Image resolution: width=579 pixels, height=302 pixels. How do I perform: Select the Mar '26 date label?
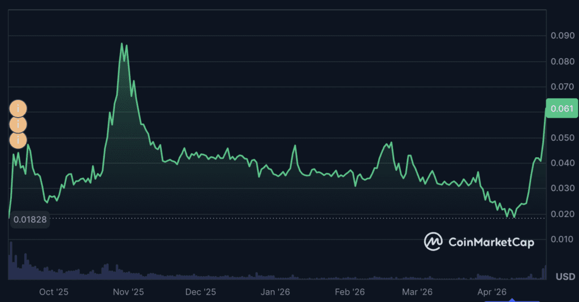pyautogui.click(x=417, y=292)
